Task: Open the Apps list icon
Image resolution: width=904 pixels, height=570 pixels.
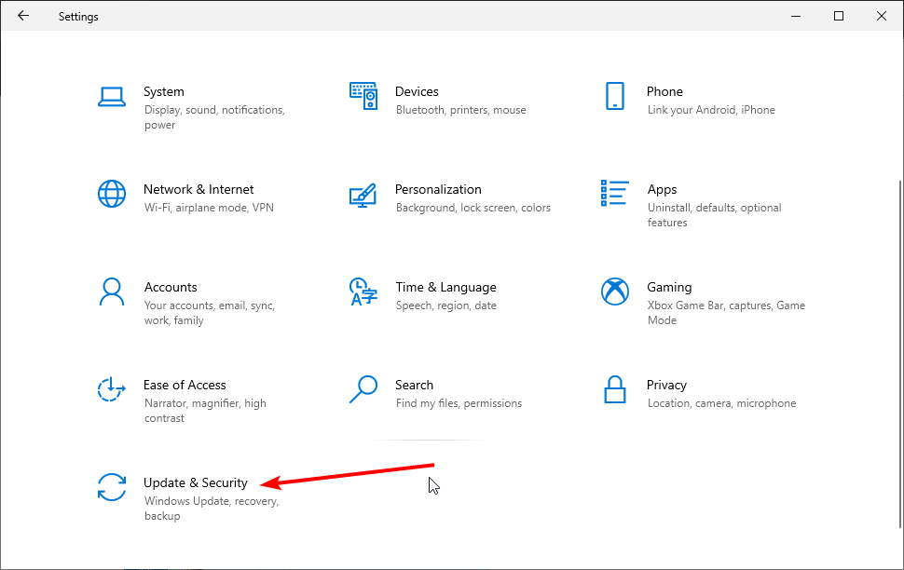Action: pos(614,194)
